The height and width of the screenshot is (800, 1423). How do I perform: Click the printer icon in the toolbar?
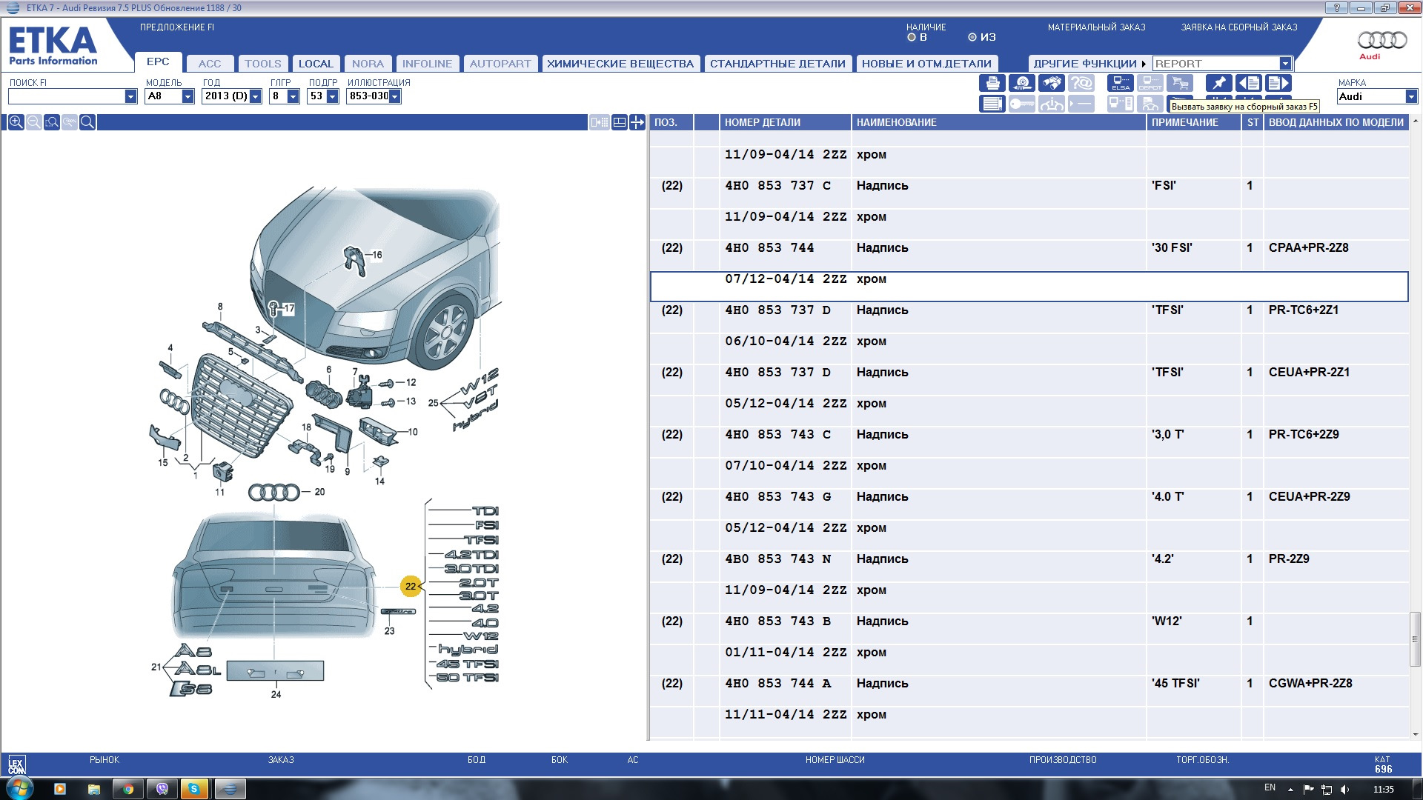tap(992, 84)
